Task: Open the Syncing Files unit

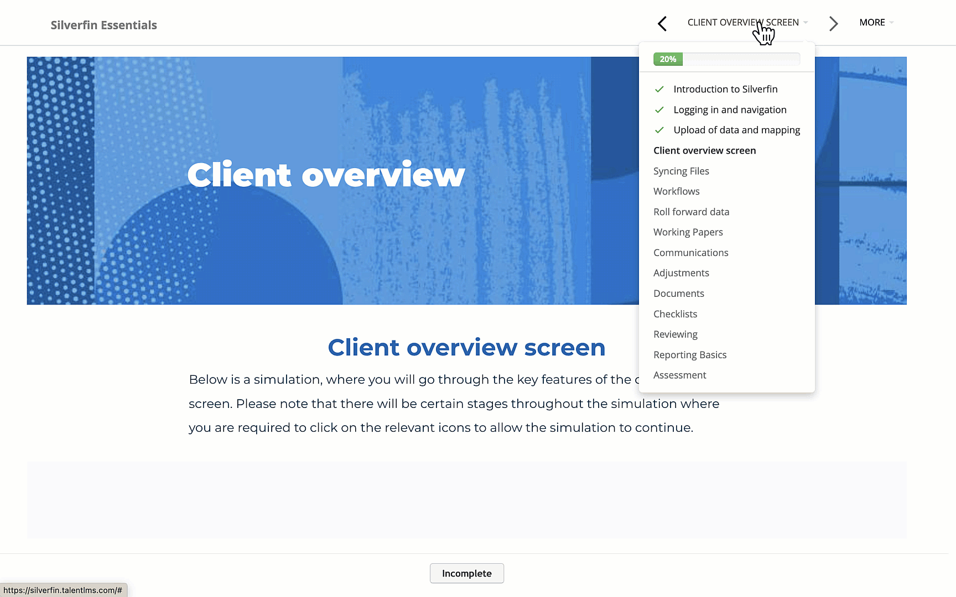Action: (x=681, y=171)
